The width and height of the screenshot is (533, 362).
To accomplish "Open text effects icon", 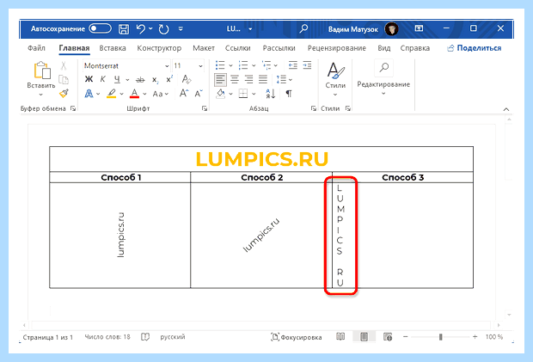I will tap(89, 94).
